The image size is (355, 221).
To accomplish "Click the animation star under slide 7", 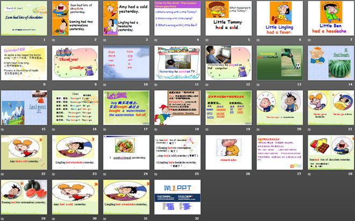I will (309, 40).
